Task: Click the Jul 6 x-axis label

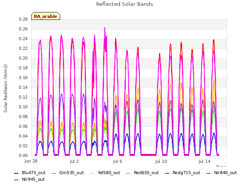Action: click(118, 161)
